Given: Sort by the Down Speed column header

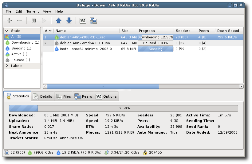Looking at the screenshot, I should pyautogui.click(x=229, y=31).
